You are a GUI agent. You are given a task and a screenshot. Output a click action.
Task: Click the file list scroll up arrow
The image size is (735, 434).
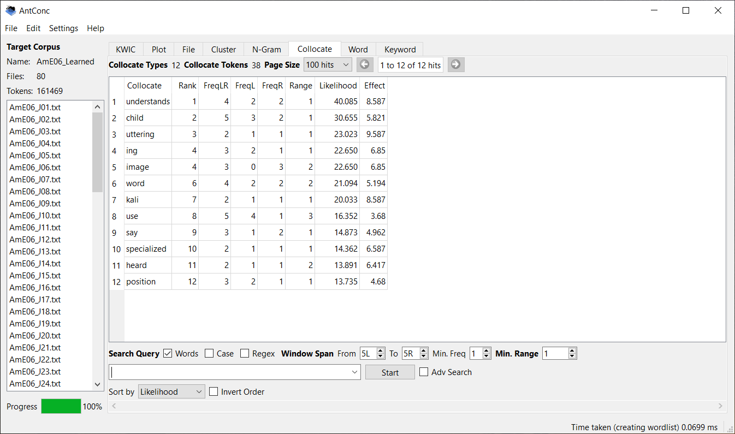click(98, 107)
